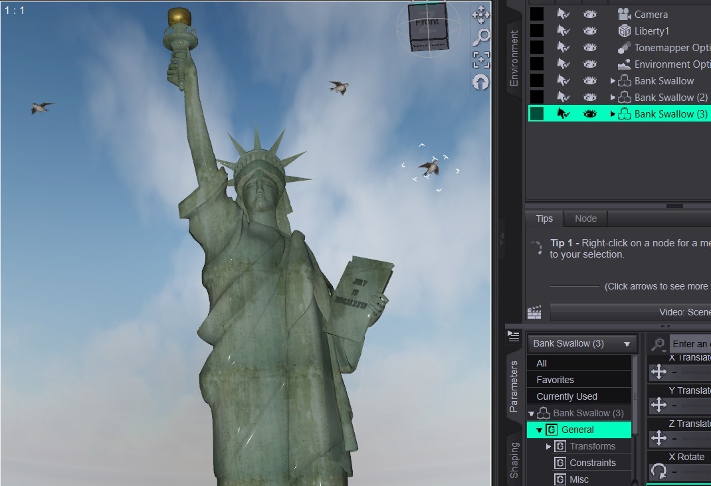Click the Liberty1 node cube icon
Viewport: 711px width, 486px height.
(625, 31)
